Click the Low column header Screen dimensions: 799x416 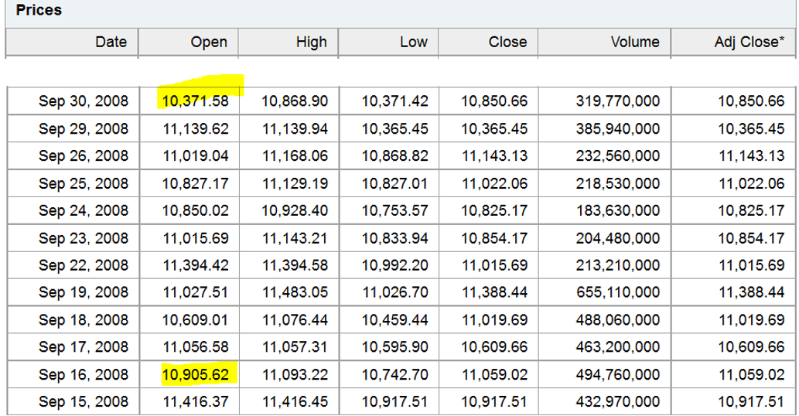coord(413,43)
